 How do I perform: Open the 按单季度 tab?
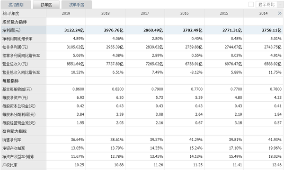point(77,5)
